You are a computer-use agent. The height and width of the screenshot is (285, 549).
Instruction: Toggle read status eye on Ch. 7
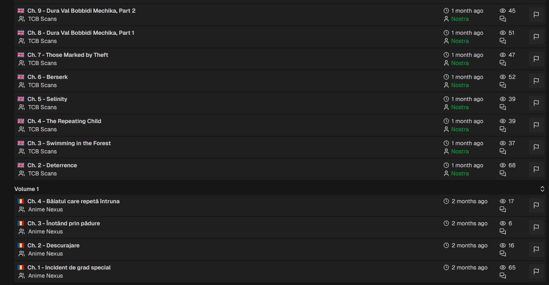[503, 55]
